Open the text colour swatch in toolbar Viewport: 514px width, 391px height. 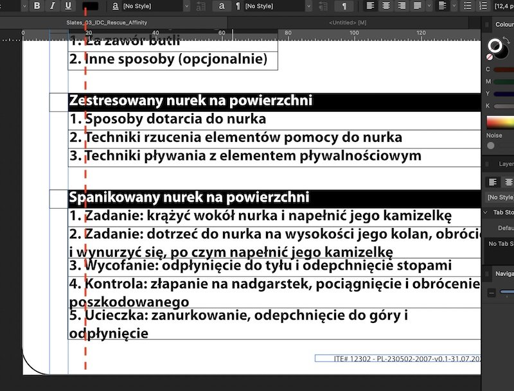click(90, 6)
